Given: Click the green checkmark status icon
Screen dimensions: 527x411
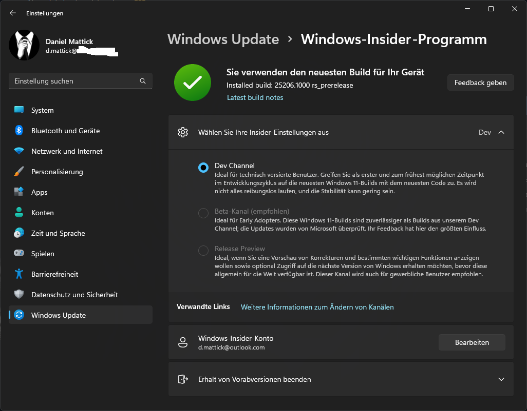Looking at the screenshot, I should [x=193, y=83].
